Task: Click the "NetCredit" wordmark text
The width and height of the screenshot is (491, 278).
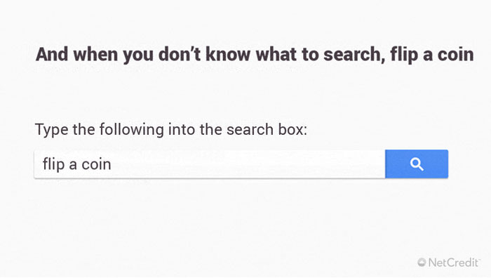Action: point(454,262)
